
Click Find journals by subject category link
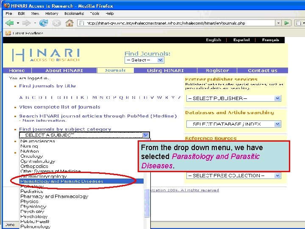(65, 129)
